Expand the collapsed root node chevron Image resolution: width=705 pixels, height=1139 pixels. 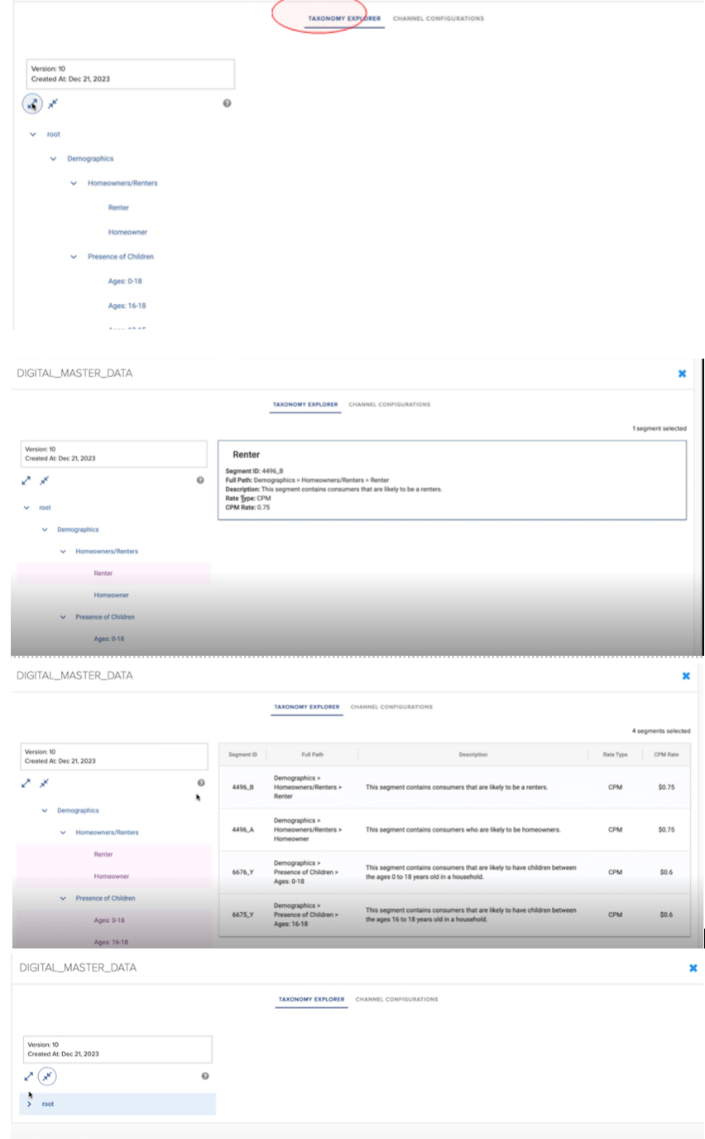coord(30,1104)
